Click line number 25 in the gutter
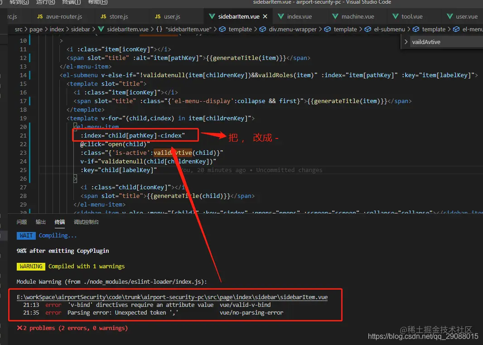This screenshot has width=483, height=345. tap(23, 170)
